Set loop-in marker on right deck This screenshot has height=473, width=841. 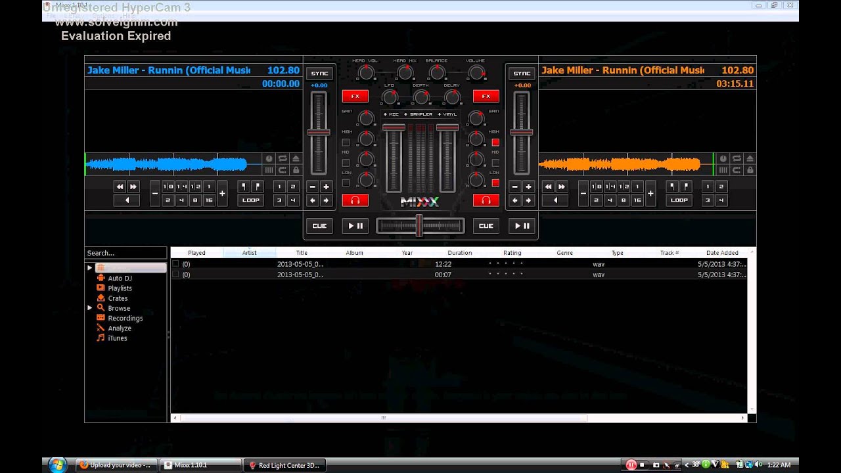tap(672, 187)
